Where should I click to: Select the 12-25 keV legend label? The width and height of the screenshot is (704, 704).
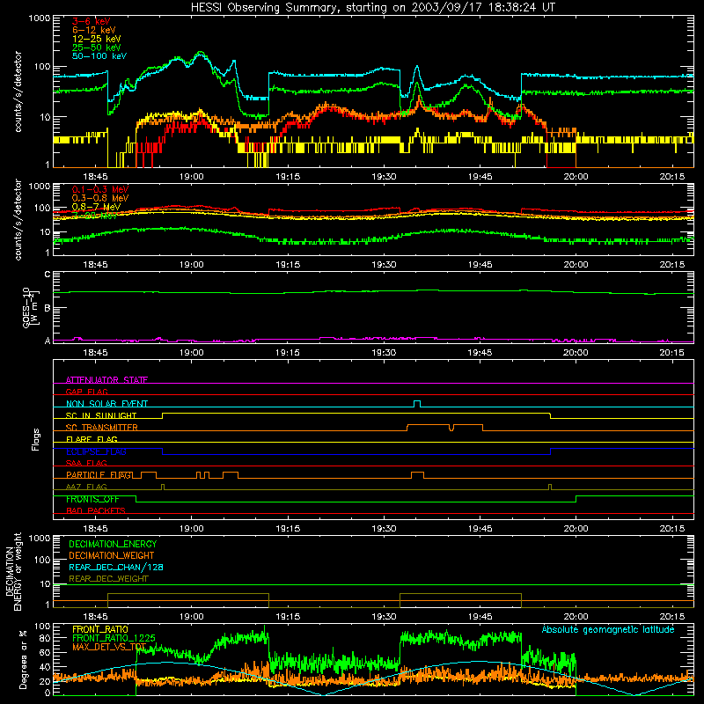96,39
